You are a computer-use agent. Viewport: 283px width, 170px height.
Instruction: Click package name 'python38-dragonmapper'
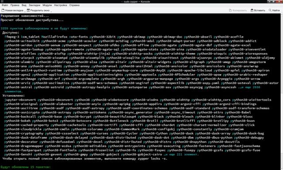(x=24, y=146)
